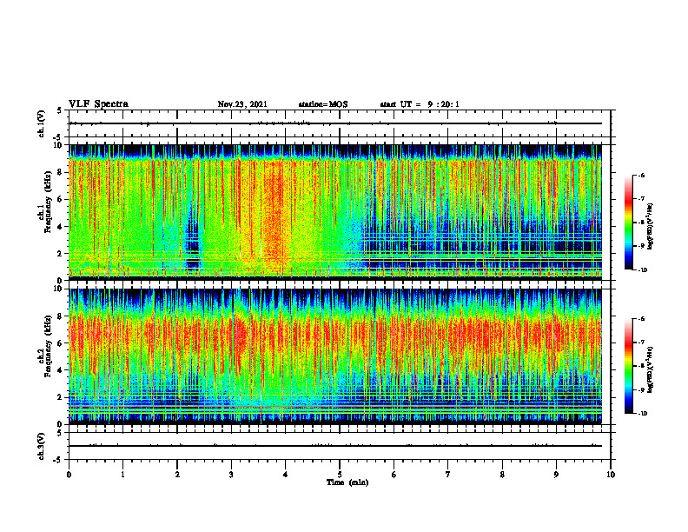The width and height of the screenshot is (688, 532).
Task: Click the "Time (min)" x-axis label
Action: pos(347,482)
